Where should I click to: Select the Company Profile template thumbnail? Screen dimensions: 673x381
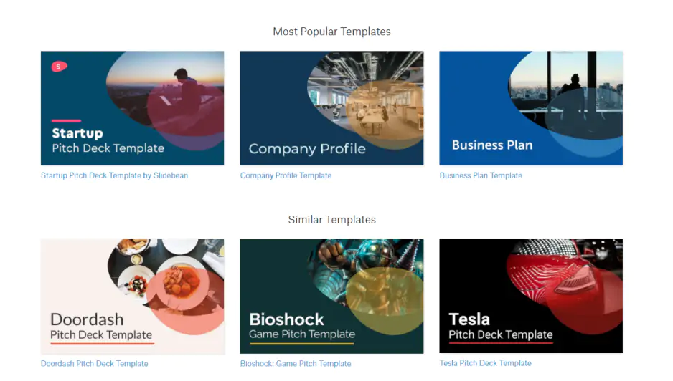pyautogui.click(x=331, y=108)
